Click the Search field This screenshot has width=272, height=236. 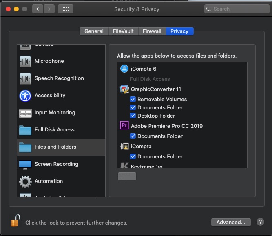(237, 9)
